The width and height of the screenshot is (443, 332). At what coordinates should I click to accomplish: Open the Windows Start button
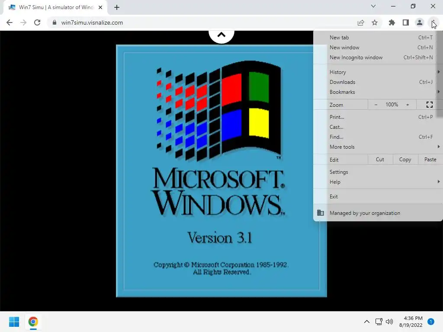[14, 322]
